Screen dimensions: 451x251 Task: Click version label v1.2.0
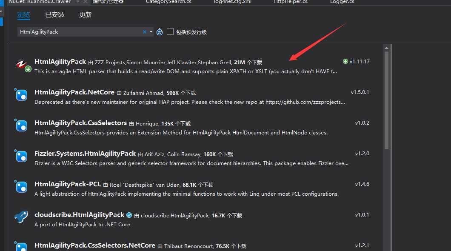[x=362, y=154]
